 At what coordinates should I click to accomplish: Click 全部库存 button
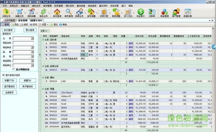click(9, 92)
